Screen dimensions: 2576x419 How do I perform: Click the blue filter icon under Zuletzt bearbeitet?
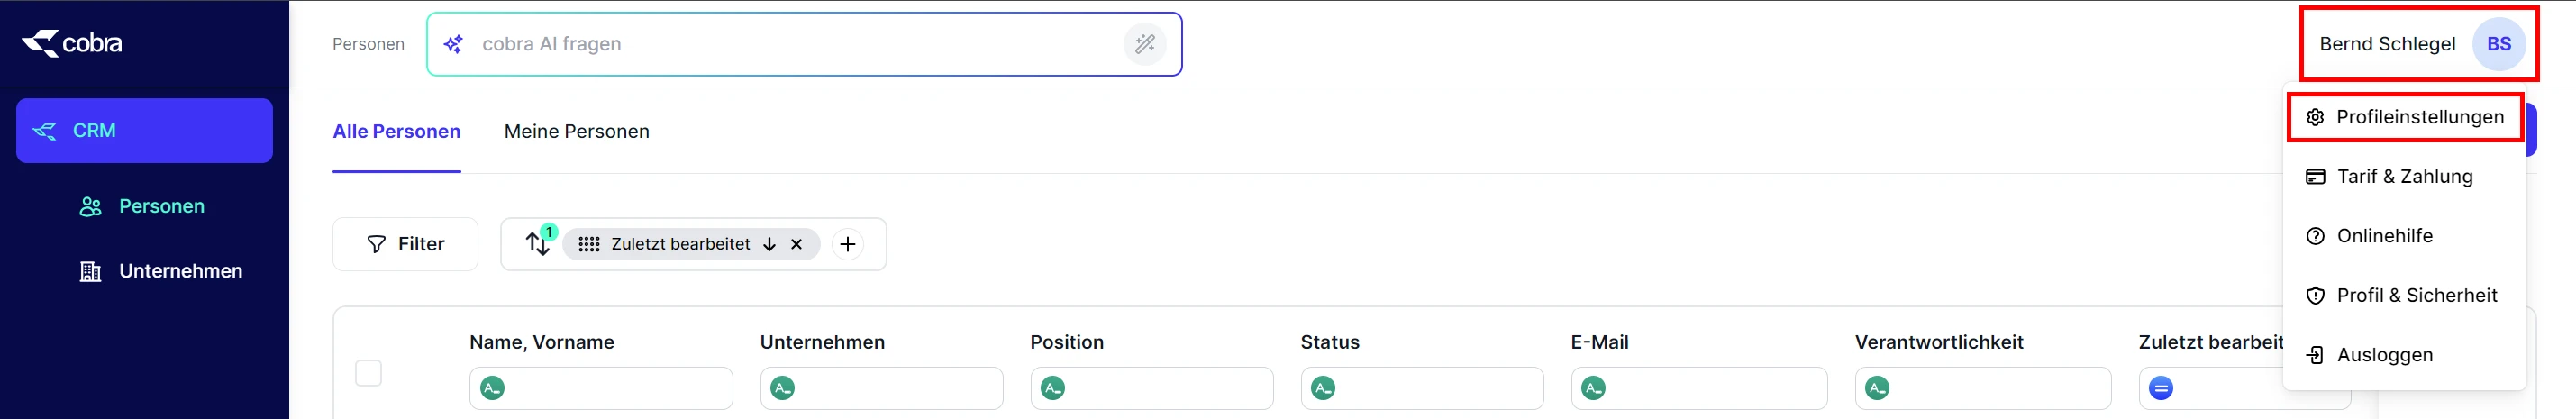pyautogui.click(x=2160, y=388)
